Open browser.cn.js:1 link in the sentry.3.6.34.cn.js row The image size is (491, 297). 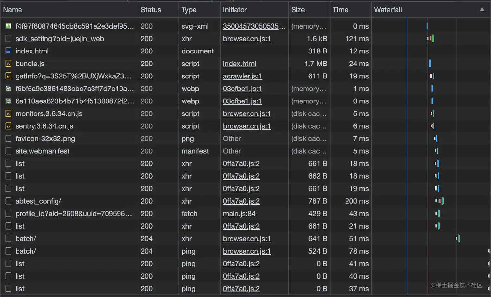pyautogui.click(x=247, y=126)
